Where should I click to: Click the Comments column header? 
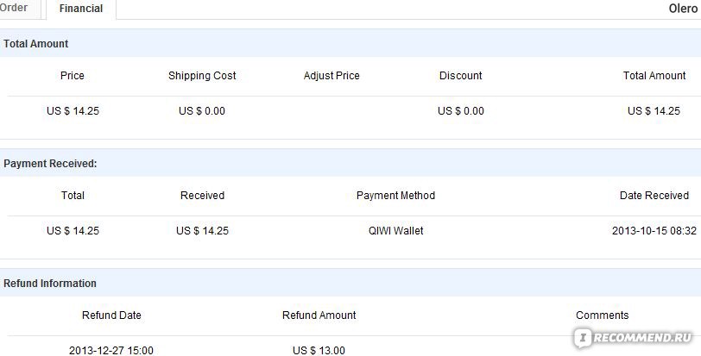pos(602,315)
